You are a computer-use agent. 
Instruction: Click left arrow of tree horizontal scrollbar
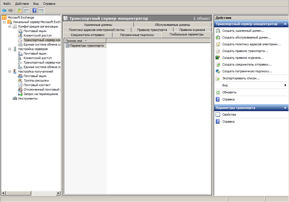[3, 193]
